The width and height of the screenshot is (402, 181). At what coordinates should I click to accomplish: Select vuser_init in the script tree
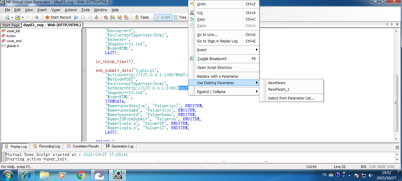point(13,31)
